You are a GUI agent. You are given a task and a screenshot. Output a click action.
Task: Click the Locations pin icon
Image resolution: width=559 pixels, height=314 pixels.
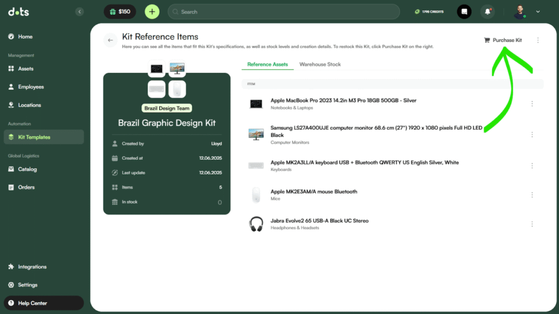[x=12, y=105]
